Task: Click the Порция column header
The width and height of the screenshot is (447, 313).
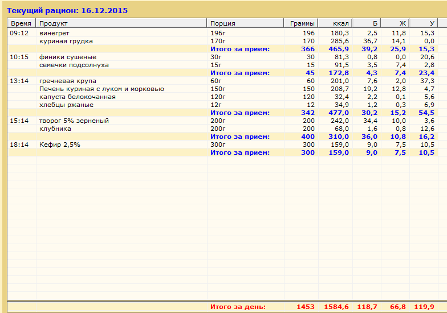Action: pyautogui.click(x=245, y=23)
